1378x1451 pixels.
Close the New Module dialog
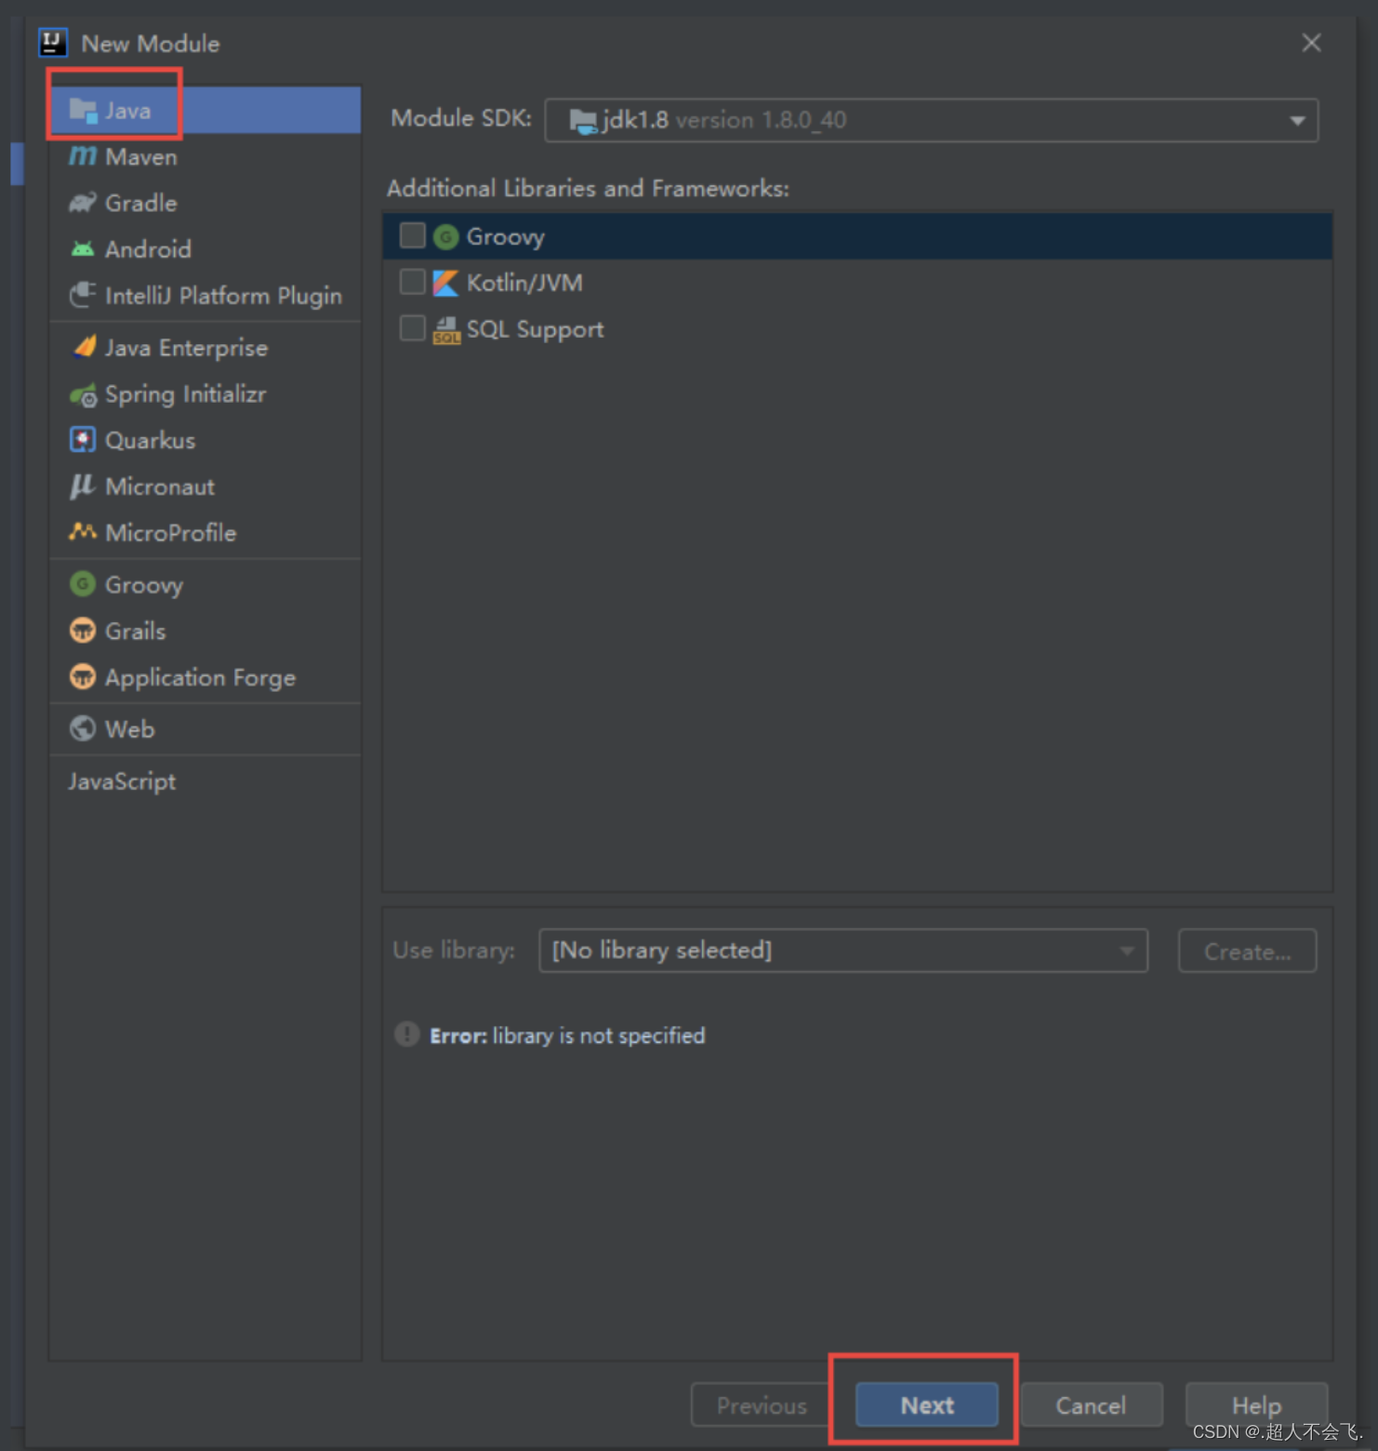point(1311,43)
